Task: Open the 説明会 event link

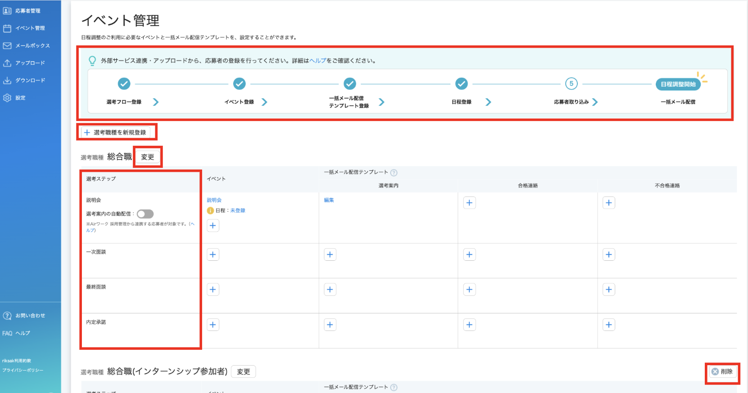Action: (214, 200)
